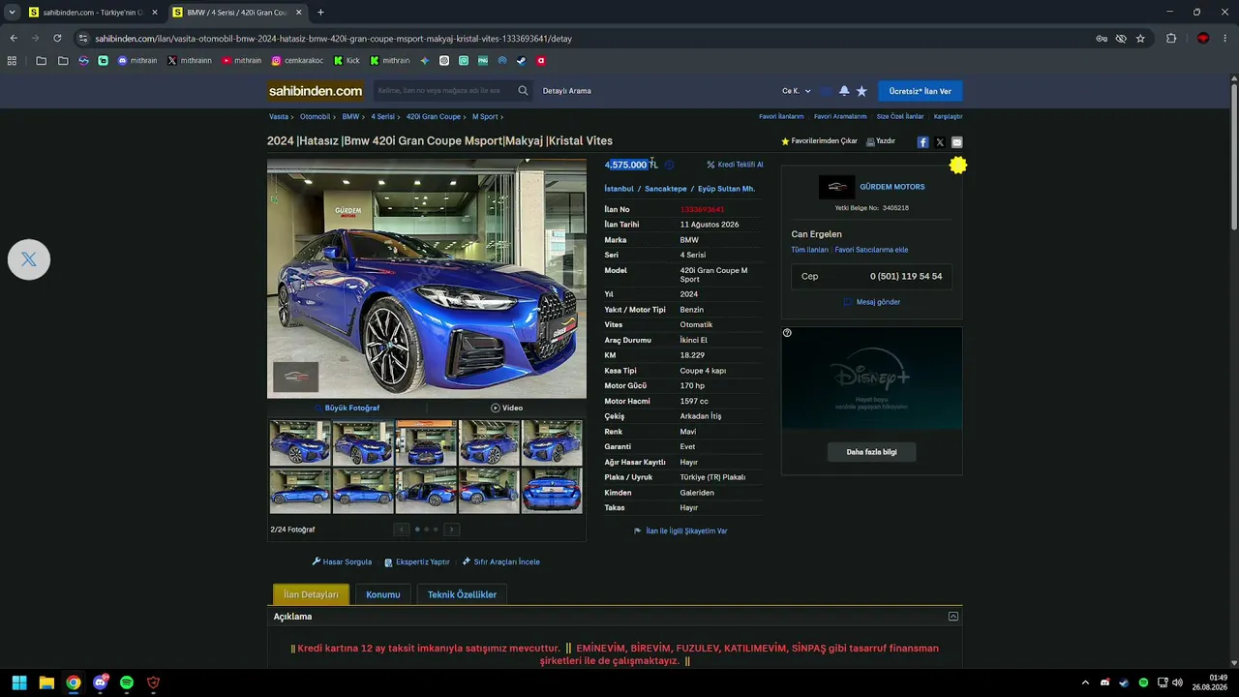Share listing on Facebook
This screenshot has height=697, width=1239.
[922, 142]
